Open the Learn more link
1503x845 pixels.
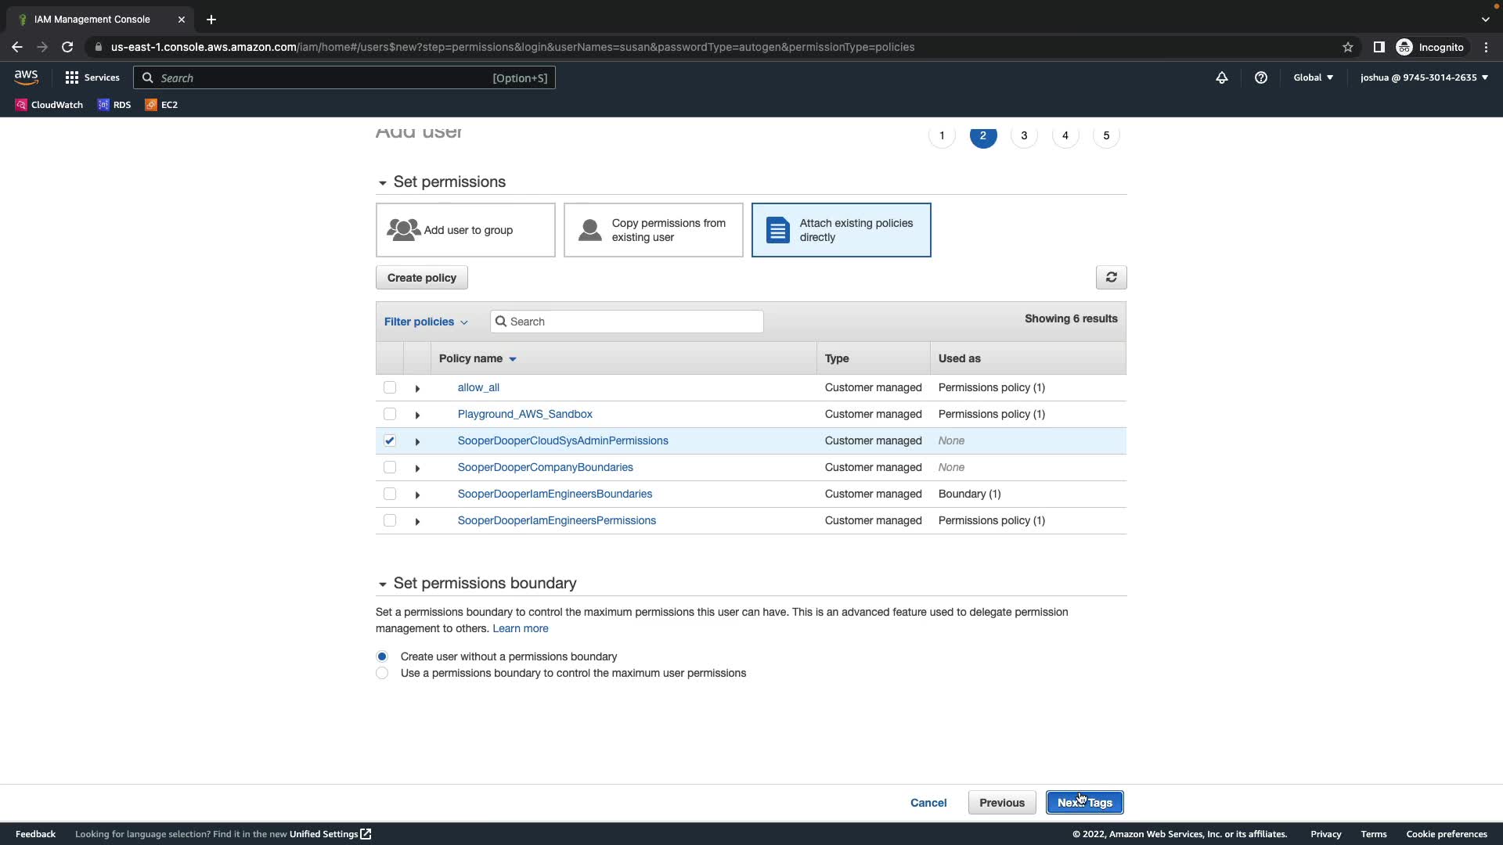point(520,628)
